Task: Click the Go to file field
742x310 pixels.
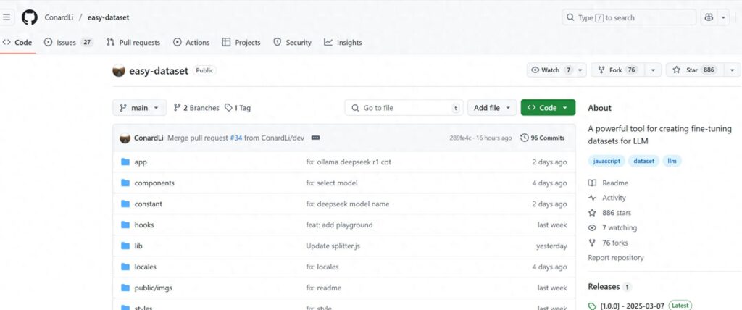Action: (x=403, y=108)
